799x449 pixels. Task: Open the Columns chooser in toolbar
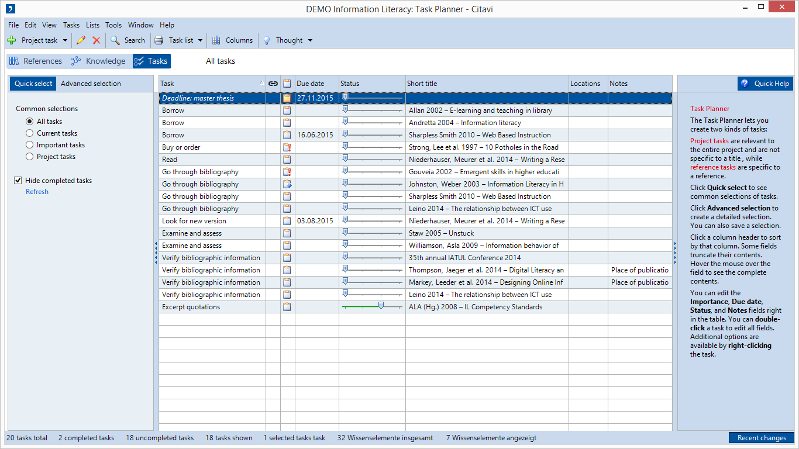[x=232, y=40]
